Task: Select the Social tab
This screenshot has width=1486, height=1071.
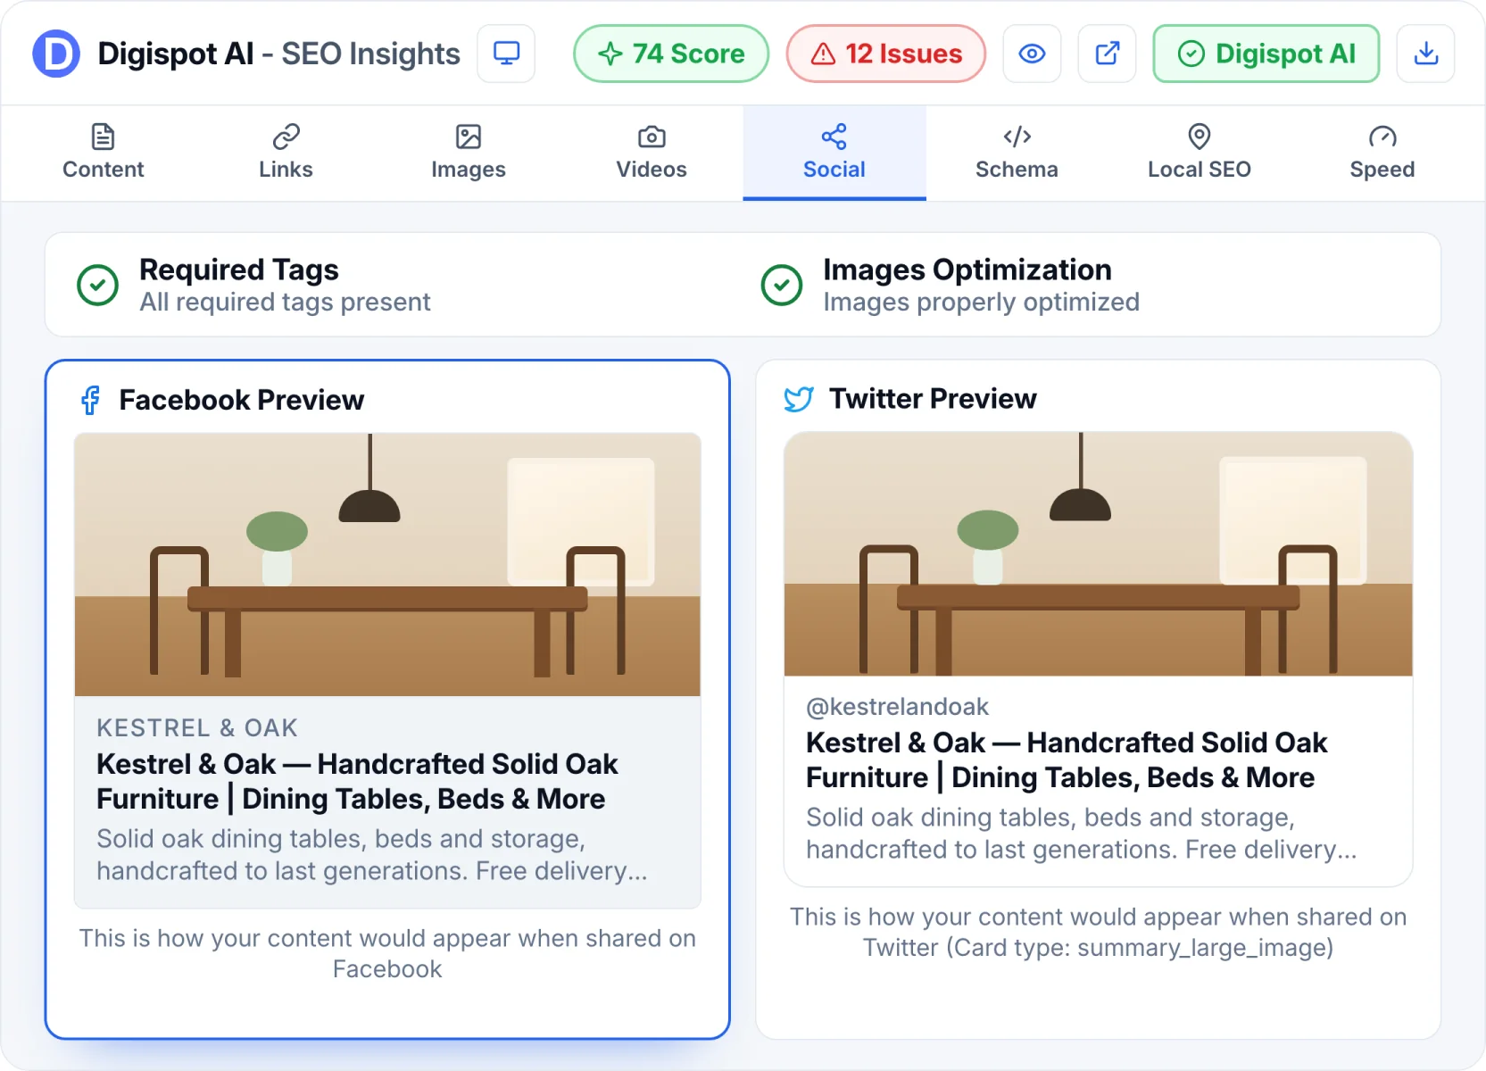Action: click(834, 153)
